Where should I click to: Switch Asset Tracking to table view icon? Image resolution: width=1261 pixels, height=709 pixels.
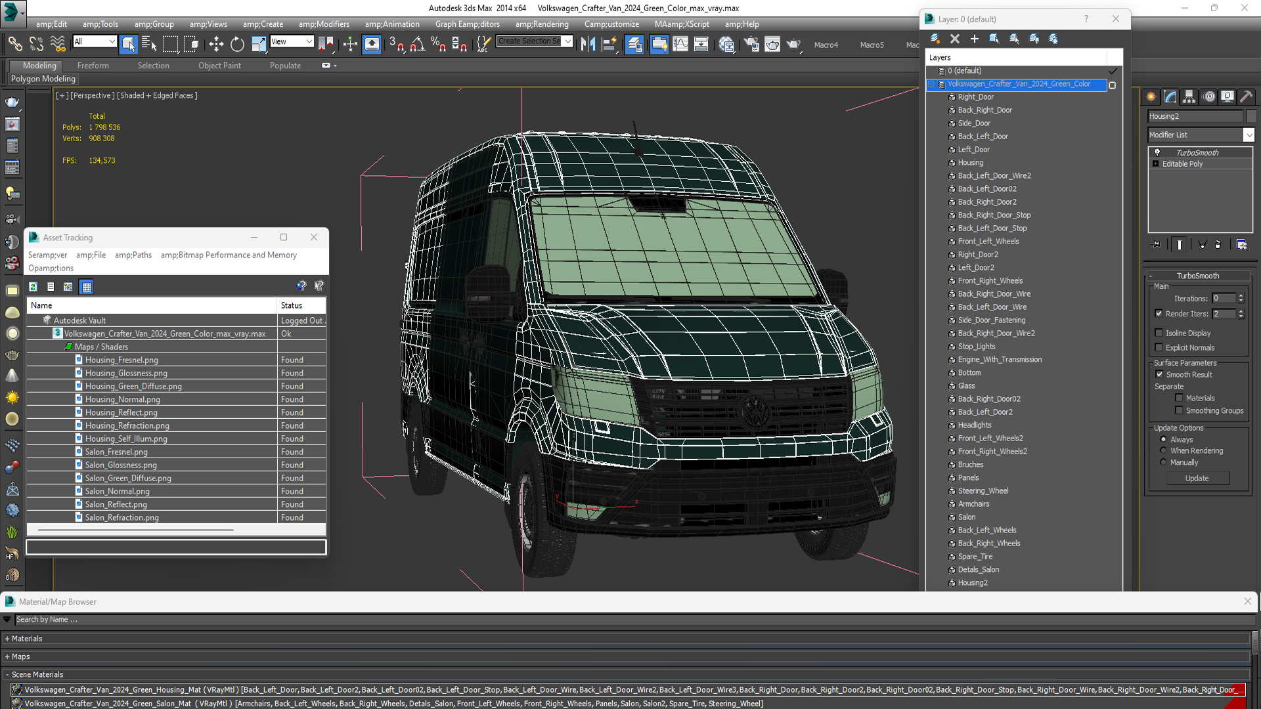87,286
